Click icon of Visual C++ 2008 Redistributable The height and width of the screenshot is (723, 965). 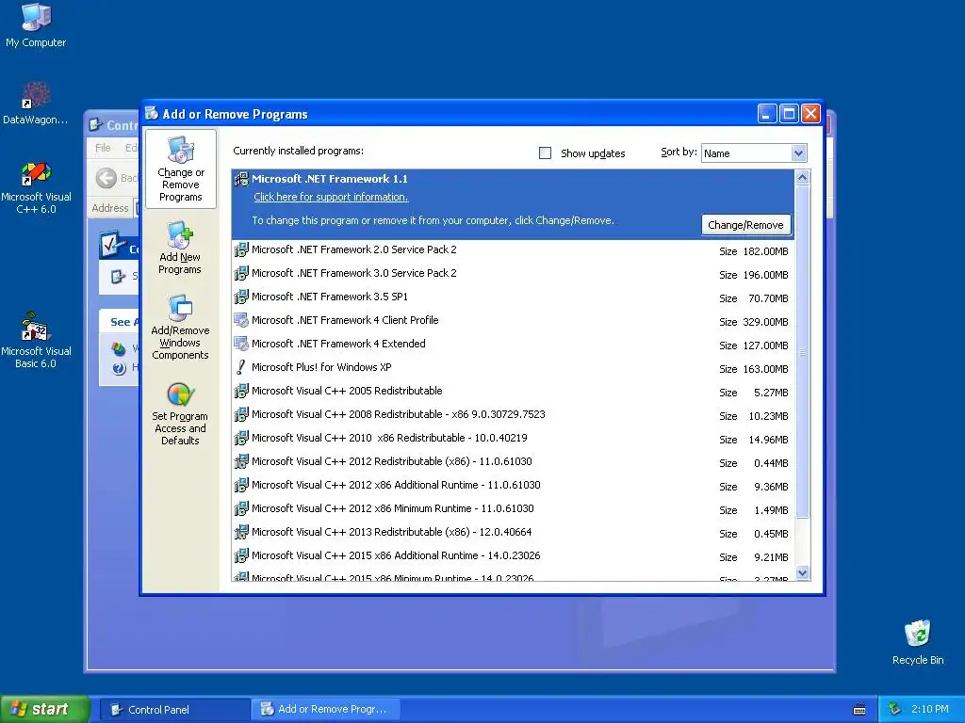241,414
